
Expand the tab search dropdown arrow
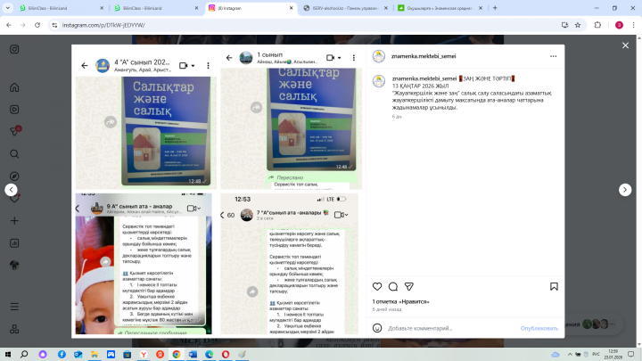point(7,8)
